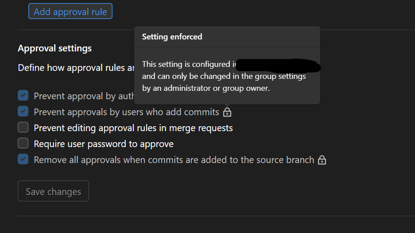Enable 'Prevent editing approval rules in merge requests' checkbox
The width and height of the screenshot is (415, 233).
[23, 128]
